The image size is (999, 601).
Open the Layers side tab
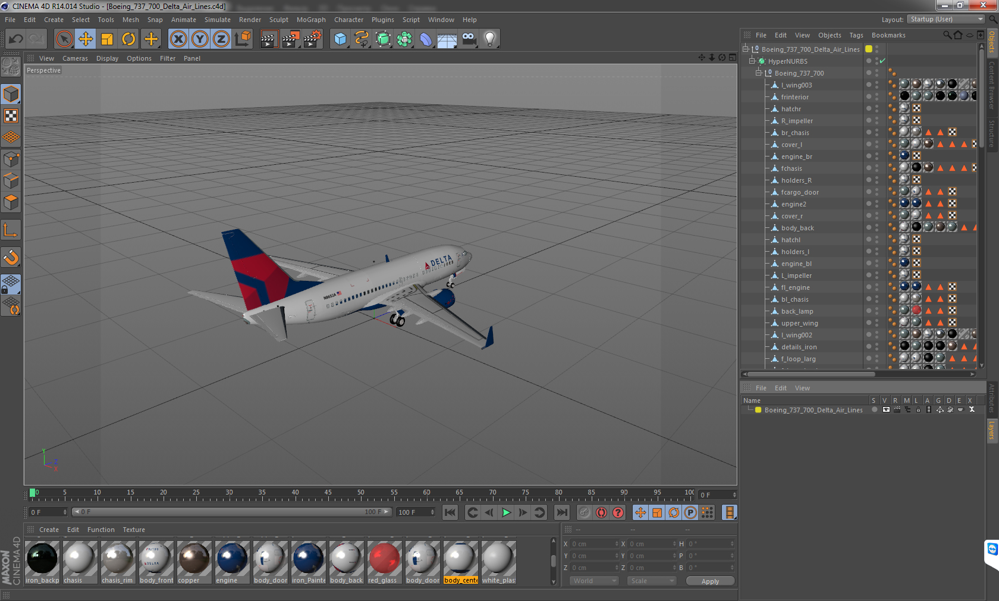point(992,430)
